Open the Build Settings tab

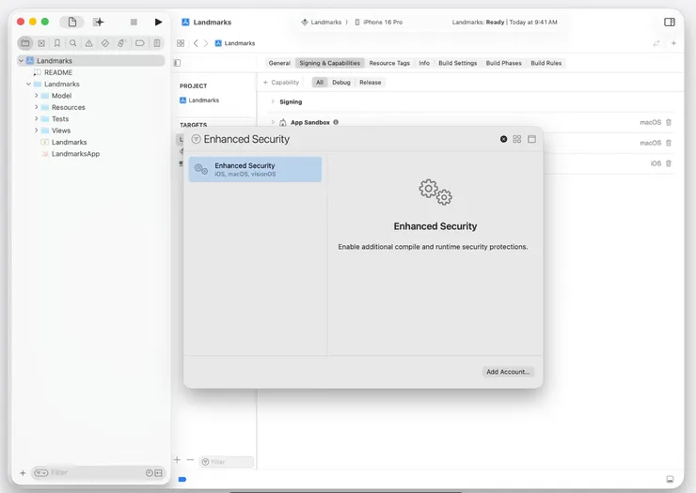pyautogui.click(x=458, y=63)
